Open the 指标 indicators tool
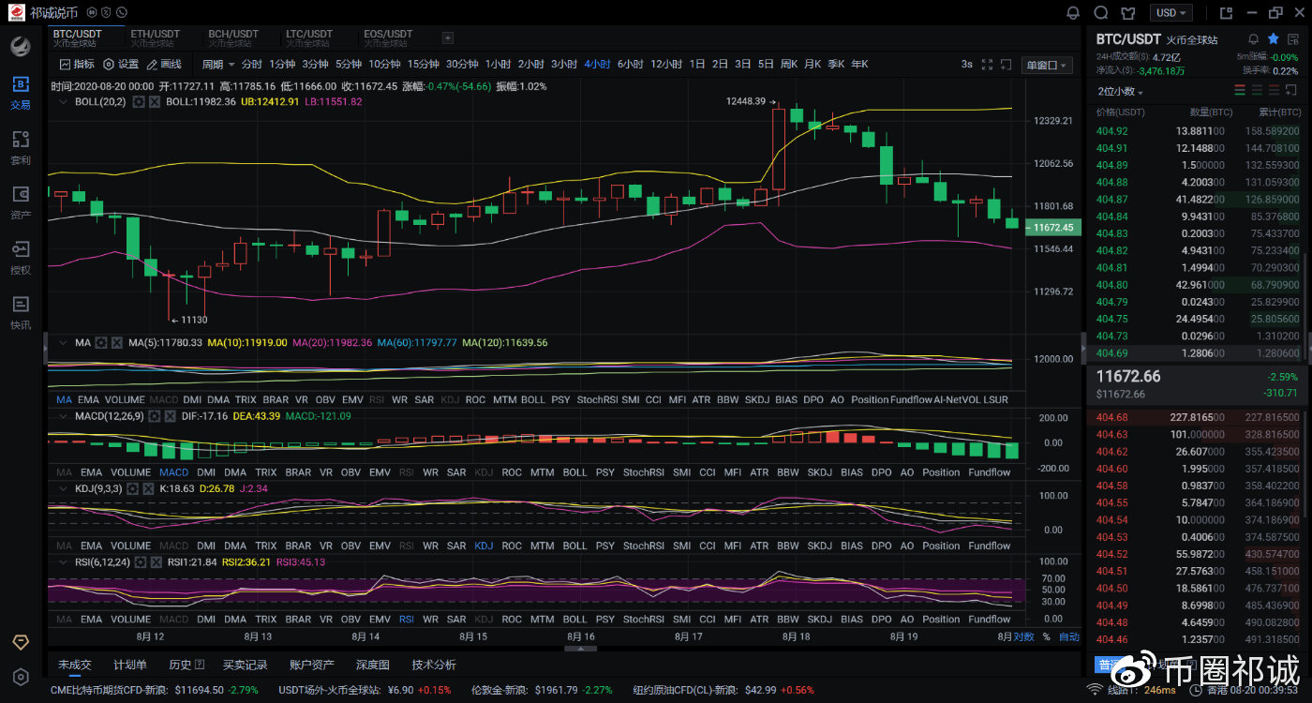This screenshot has width=1312, height=703. click(x=77, y=65)
